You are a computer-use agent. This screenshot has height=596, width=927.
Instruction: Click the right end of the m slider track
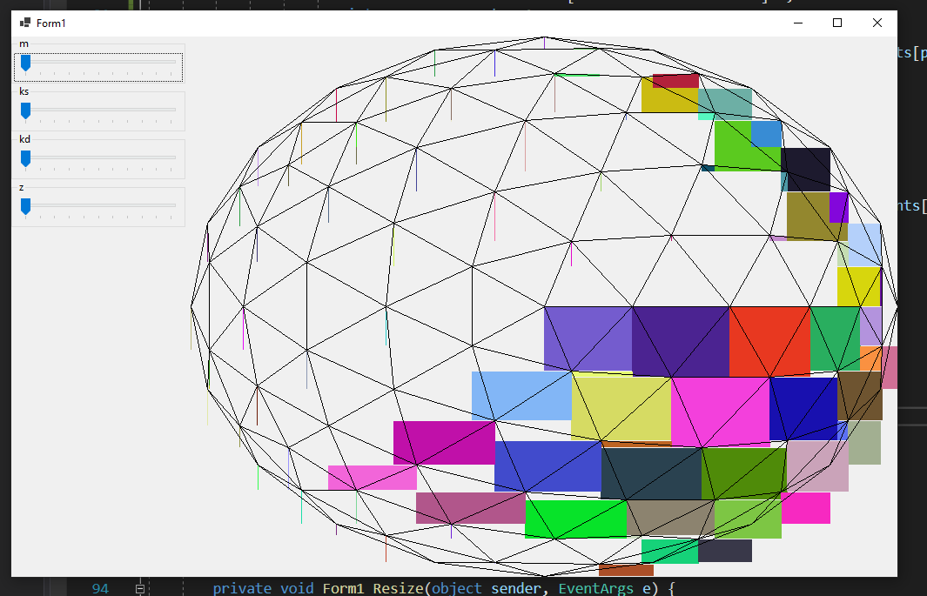(x=174, y=62)
